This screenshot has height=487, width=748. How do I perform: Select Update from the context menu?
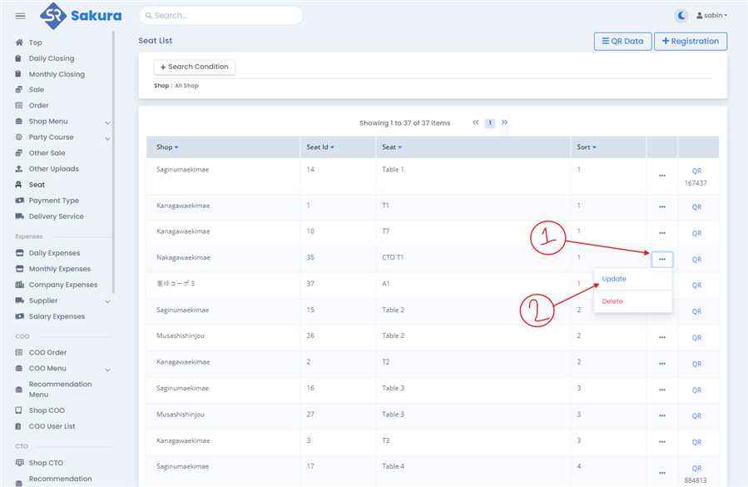pos(614,279)
